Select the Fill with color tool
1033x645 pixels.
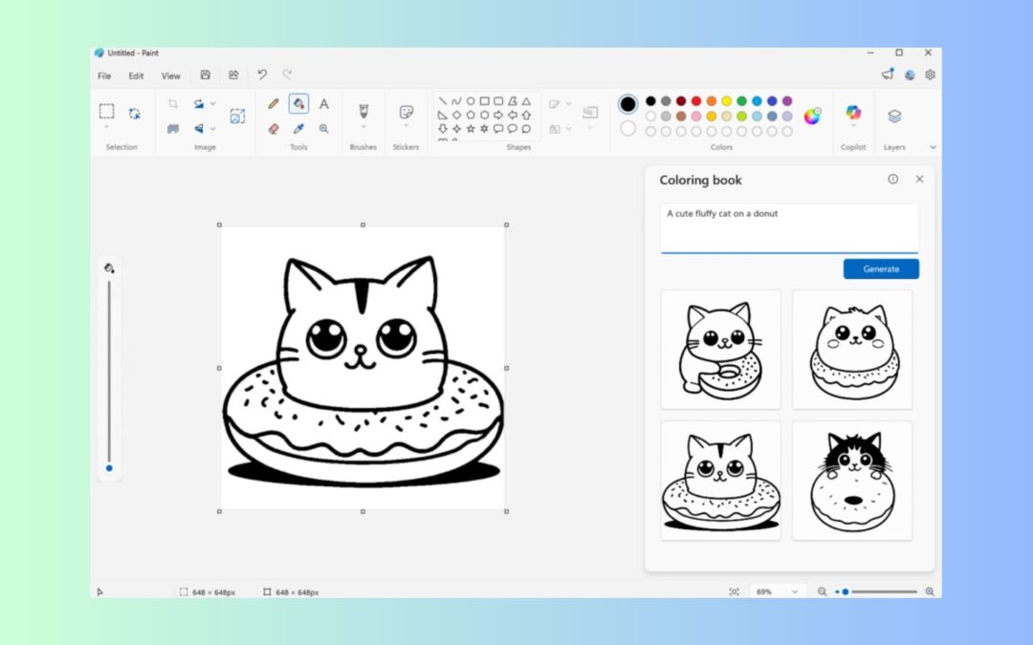[299, 103]
